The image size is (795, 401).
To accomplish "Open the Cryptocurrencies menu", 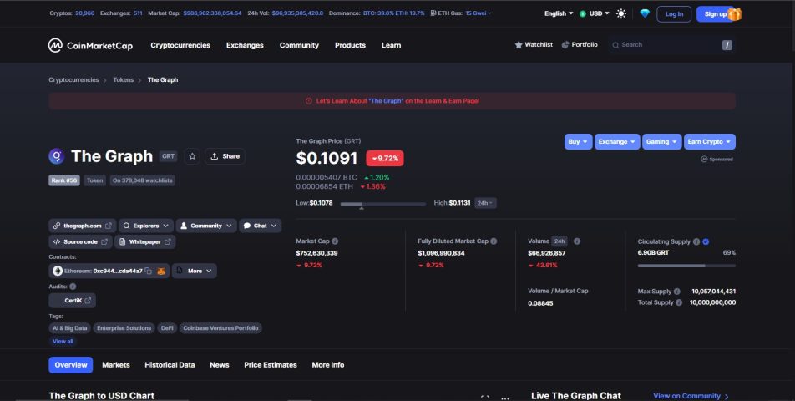I will (x=180, y=45).
